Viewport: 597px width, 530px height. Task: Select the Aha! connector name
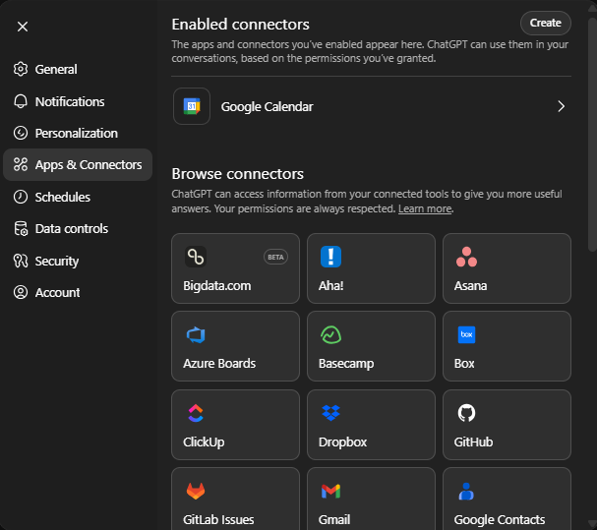click(330, 285)
